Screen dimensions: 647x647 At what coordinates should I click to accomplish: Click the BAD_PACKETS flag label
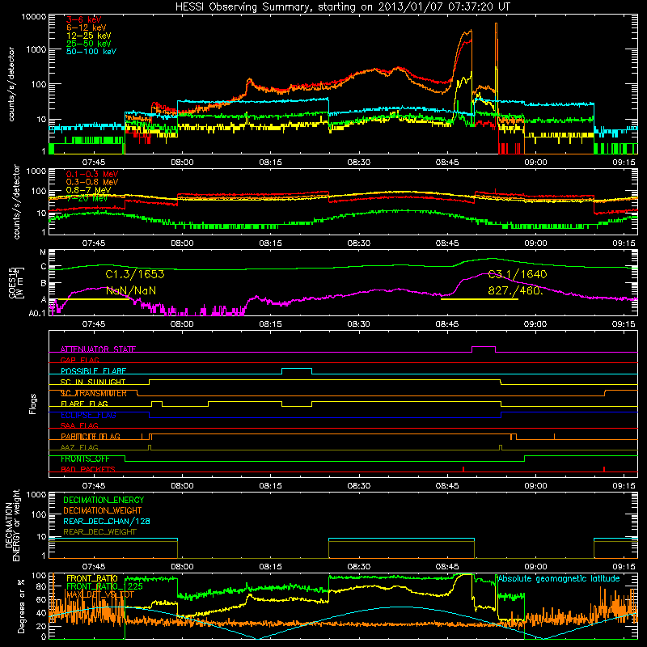point(88,469)
